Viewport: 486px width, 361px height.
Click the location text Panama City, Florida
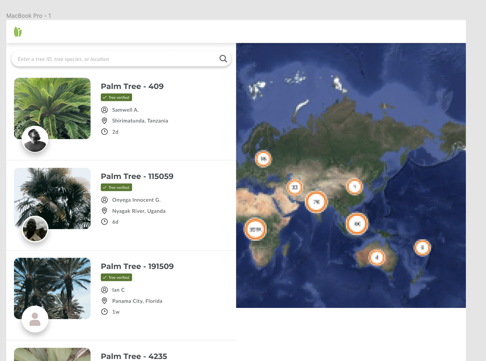[137, 301]
